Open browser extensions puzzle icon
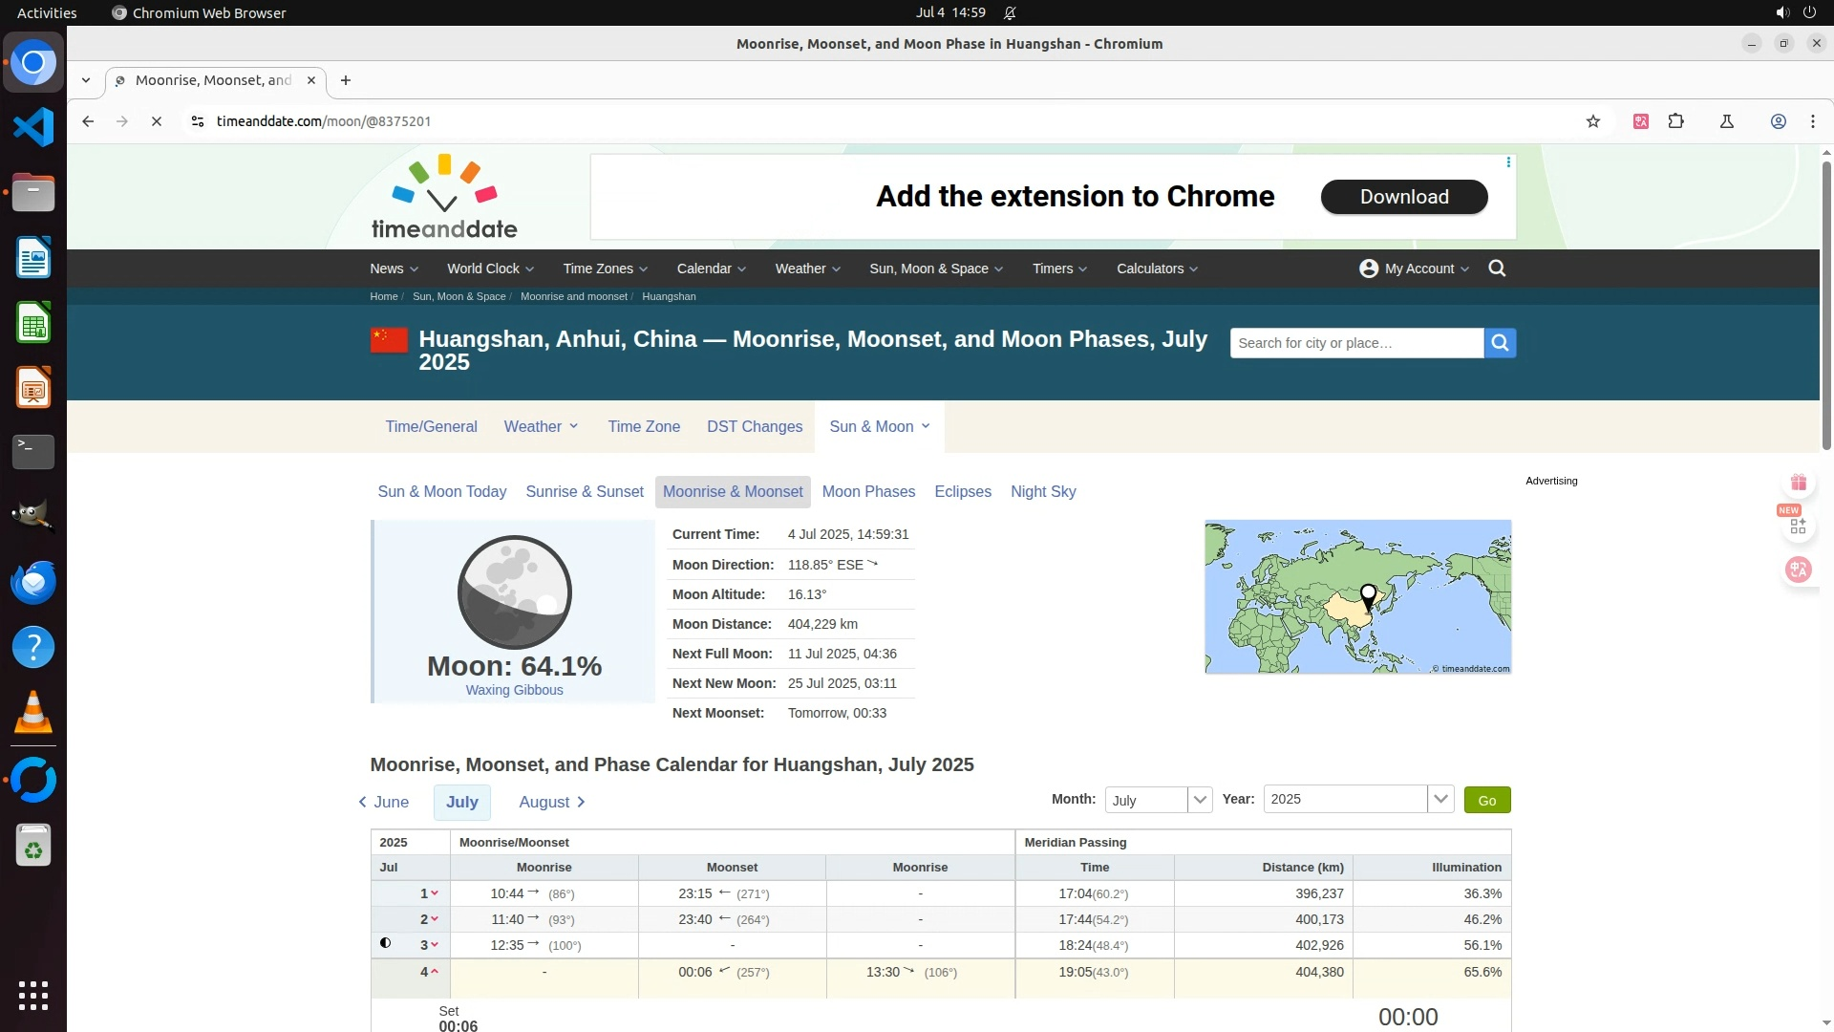Image resolution: width=1834 pixels, height=1032 pixels. [1675, 121]
